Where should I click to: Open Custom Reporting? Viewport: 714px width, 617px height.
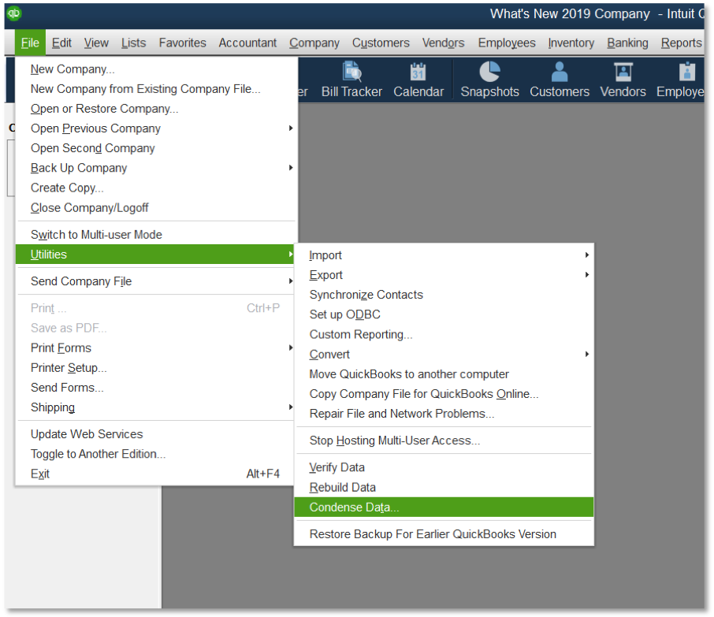444,334
